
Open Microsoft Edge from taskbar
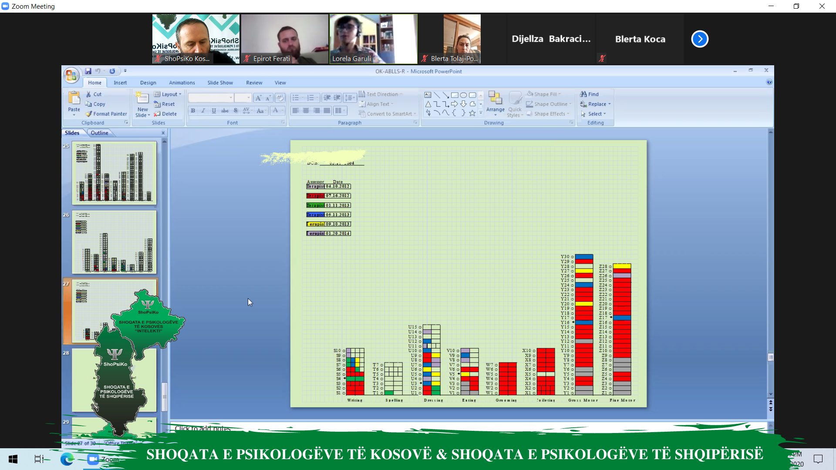pyautogui.click(x=67, y=459)
